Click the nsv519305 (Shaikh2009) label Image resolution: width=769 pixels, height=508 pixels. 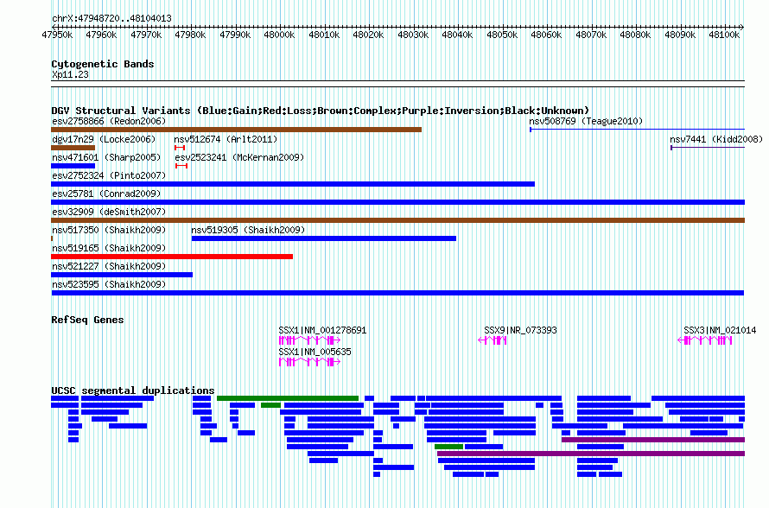coord(248,230)
